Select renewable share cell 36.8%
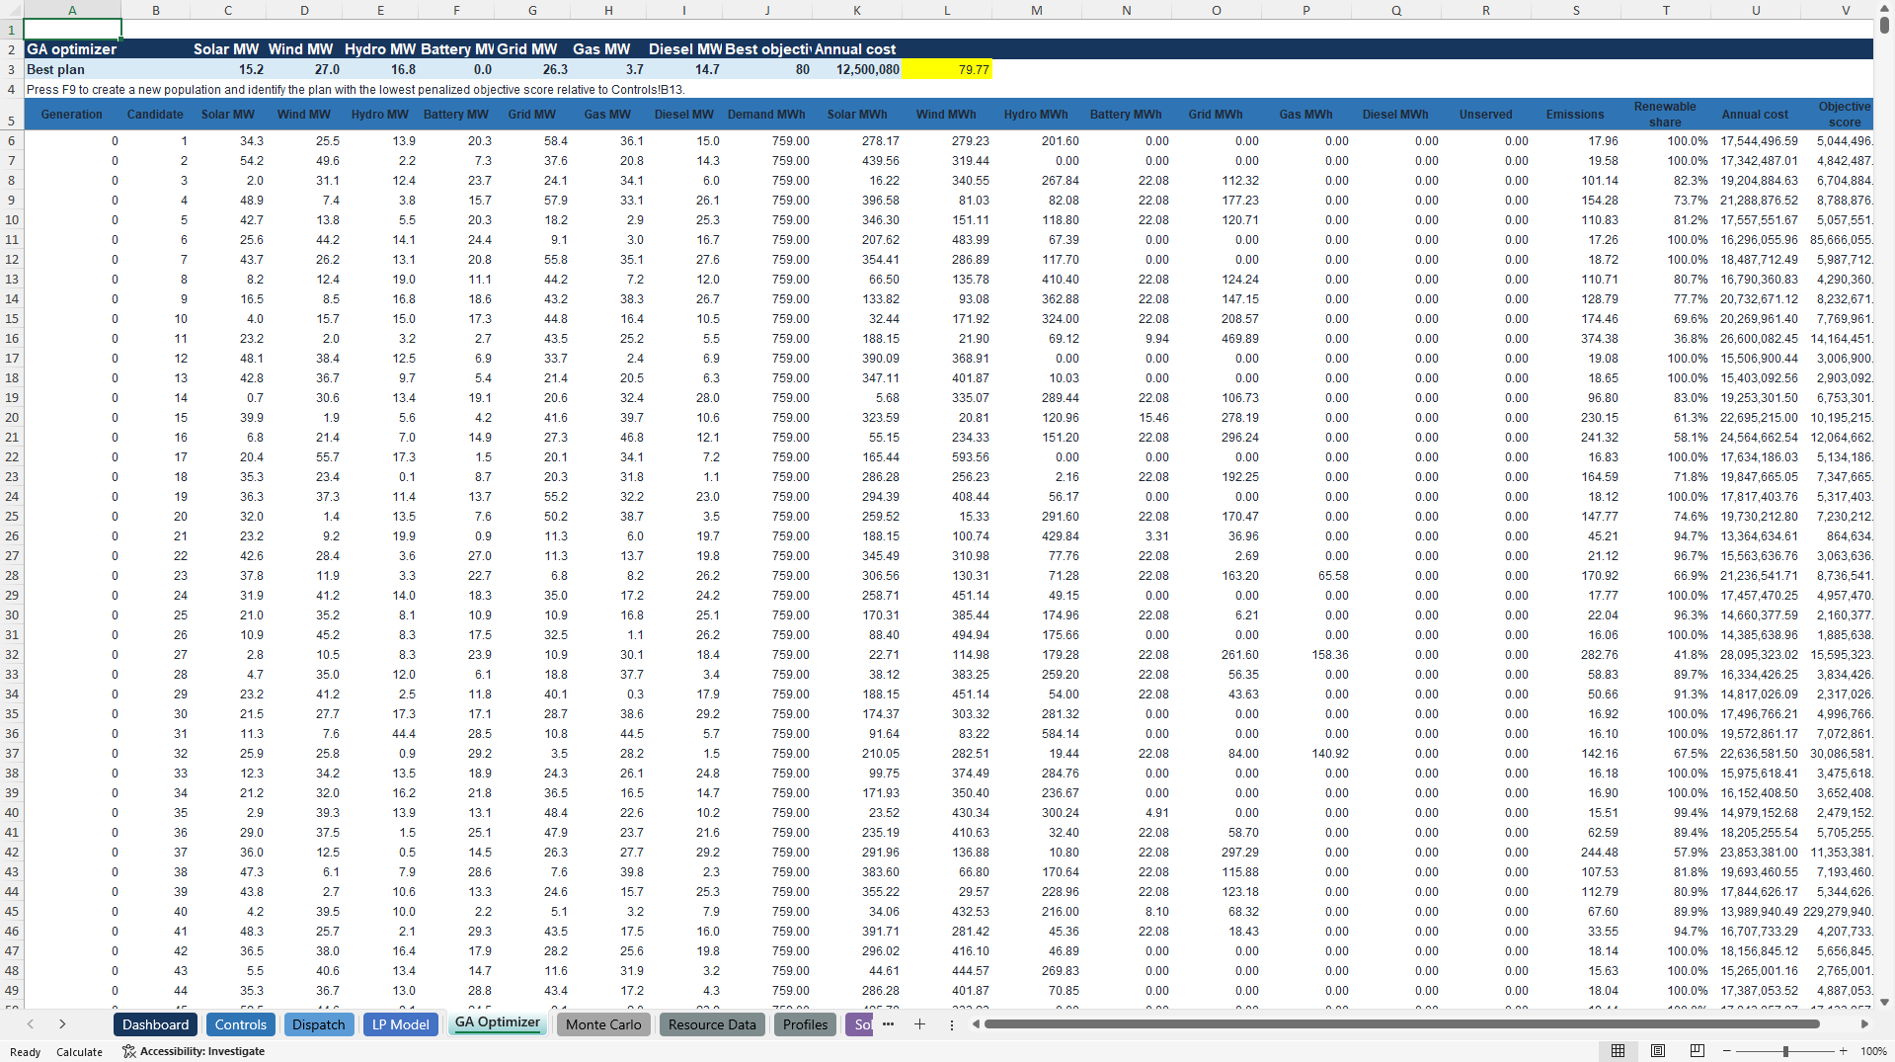The image size is (1895, 1062). tap(1665, 339)
